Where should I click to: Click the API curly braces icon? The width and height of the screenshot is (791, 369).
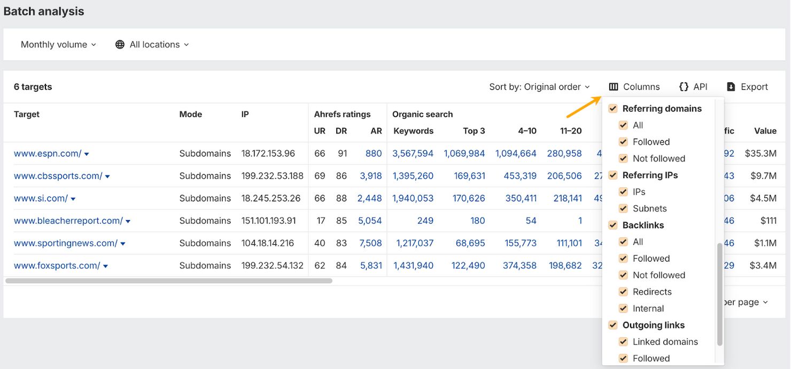(684, 87)
